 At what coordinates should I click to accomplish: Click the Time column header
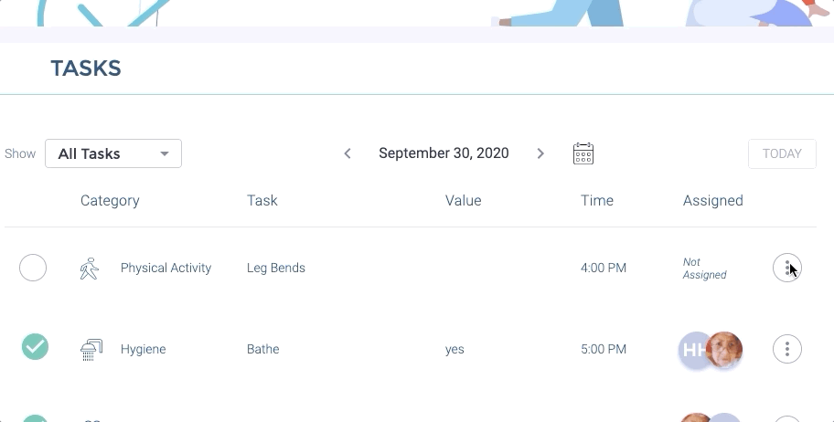596,201
